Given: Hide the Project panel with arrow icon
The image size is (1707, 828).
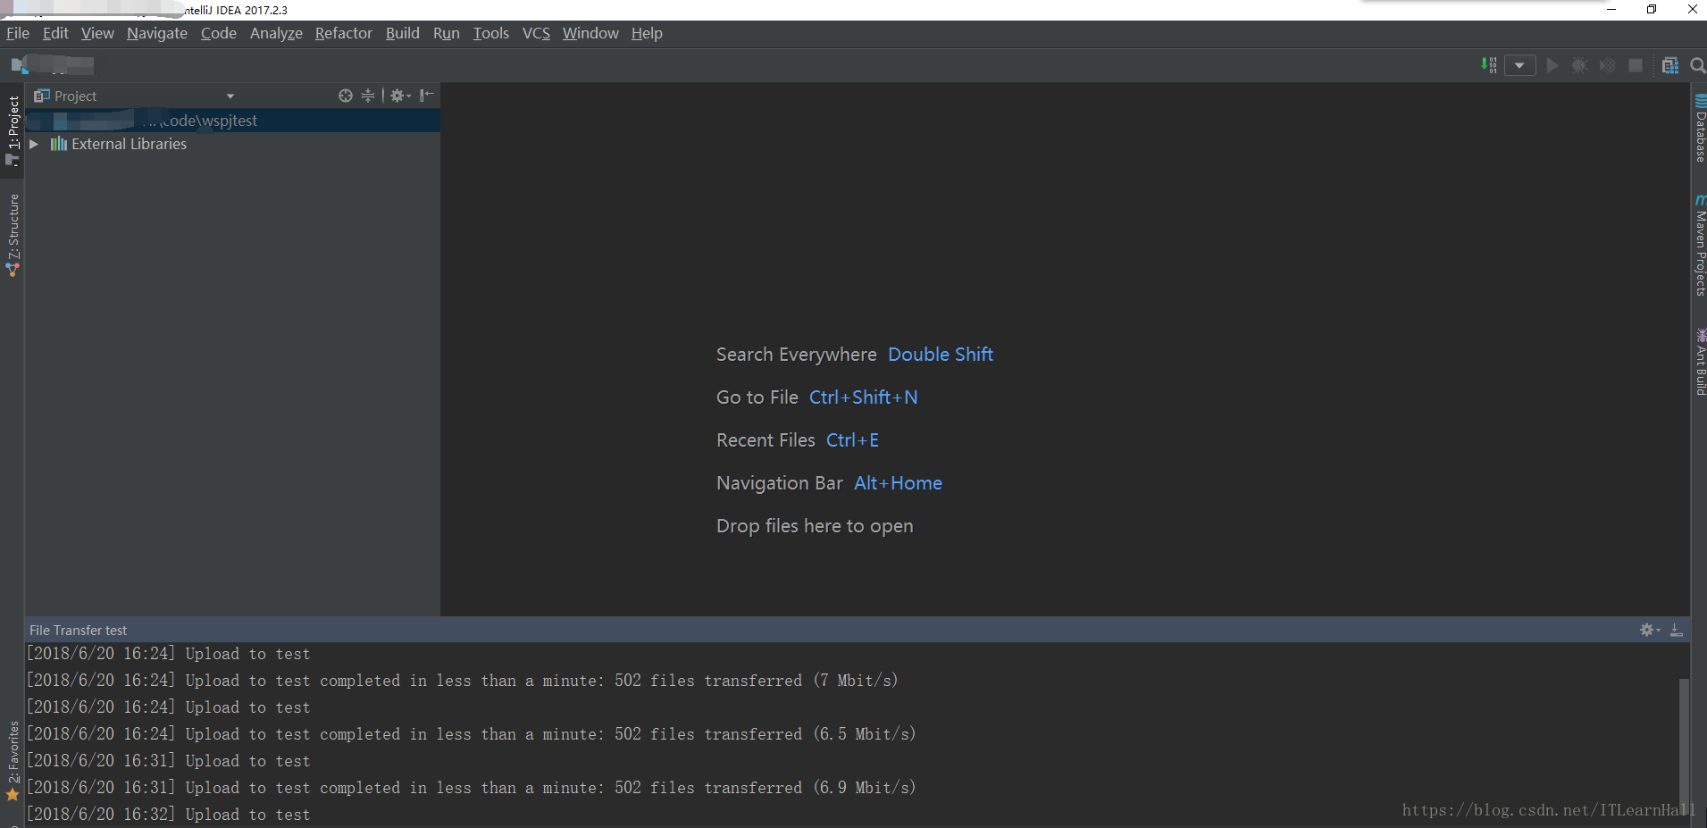Looking at the screenshot, I should (x=427, y=96).
